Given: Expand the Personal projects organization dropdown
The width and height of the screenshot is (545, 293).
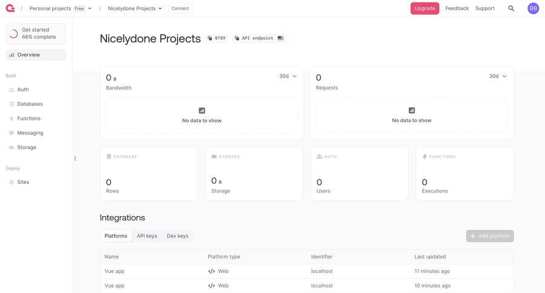Looking at the screenshot, I should [x=90, y=8].
